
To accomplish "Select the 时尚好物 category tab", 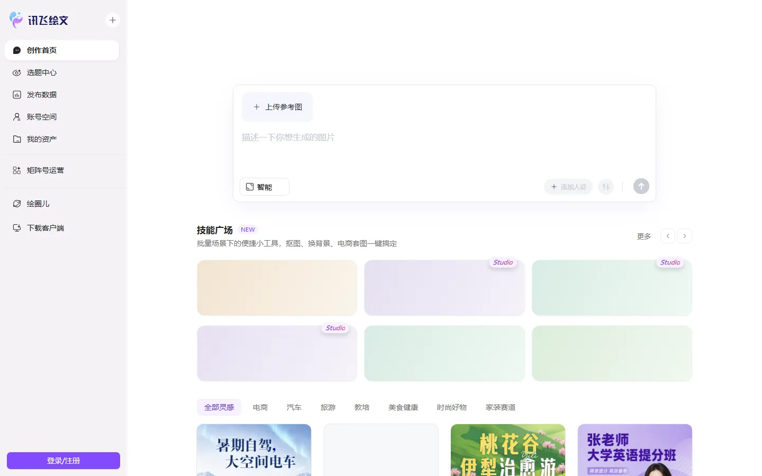I will coord(452,407).
